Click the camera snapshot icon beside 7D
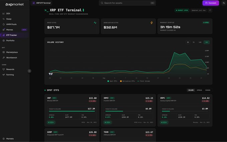The height and width of the screenshot is (142, 227). (x=188, y=42)
